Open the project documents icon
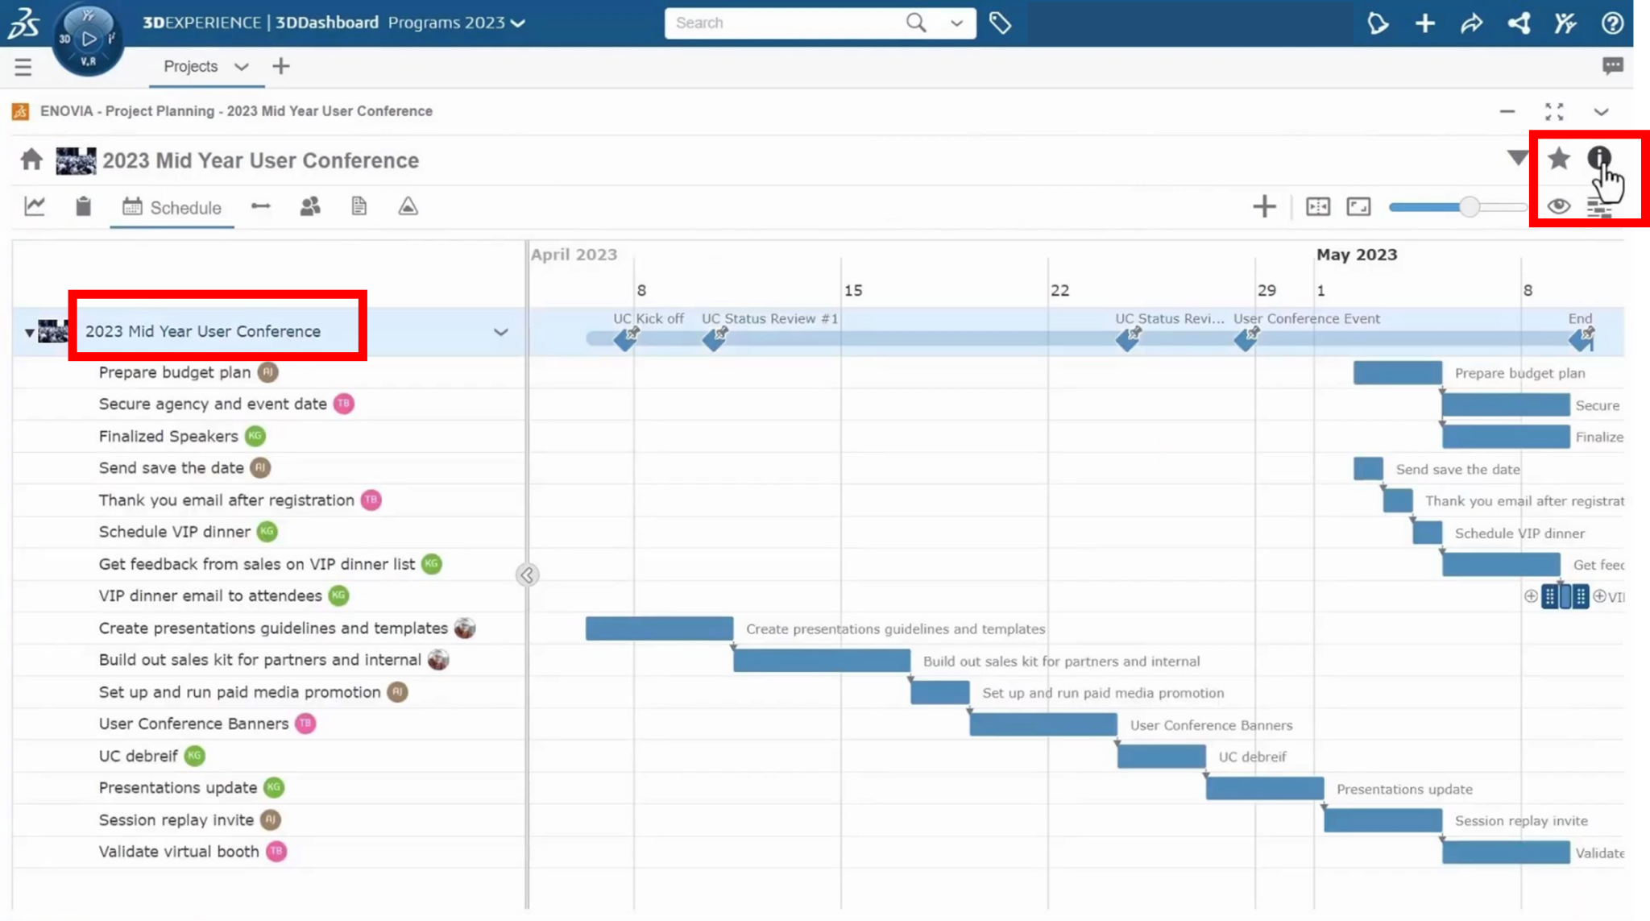The height and width of the screenshot is (921, 1650). coord(358,206)
